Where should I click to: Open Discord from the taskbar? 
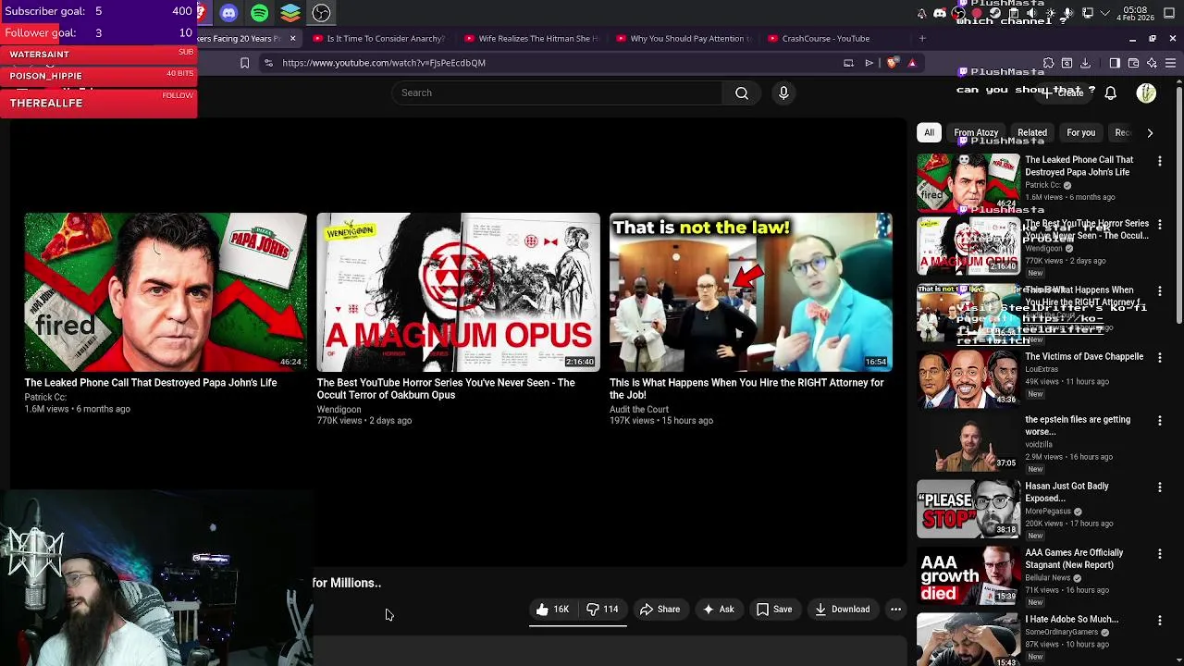(228, 13)
